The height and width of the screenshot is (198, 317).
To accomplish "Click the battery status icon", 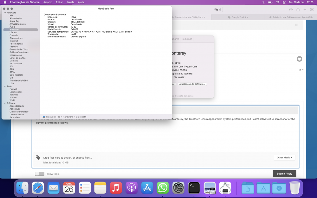I will (270, 2).
